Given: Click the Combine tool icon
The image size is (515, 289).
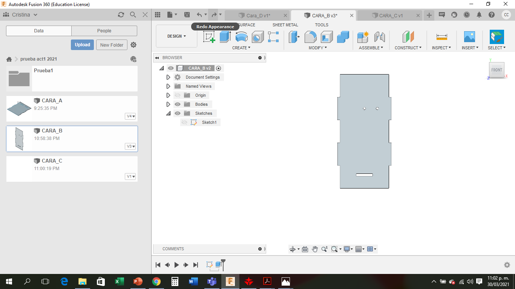Looking at the screenshot, I should click(343, 37).
